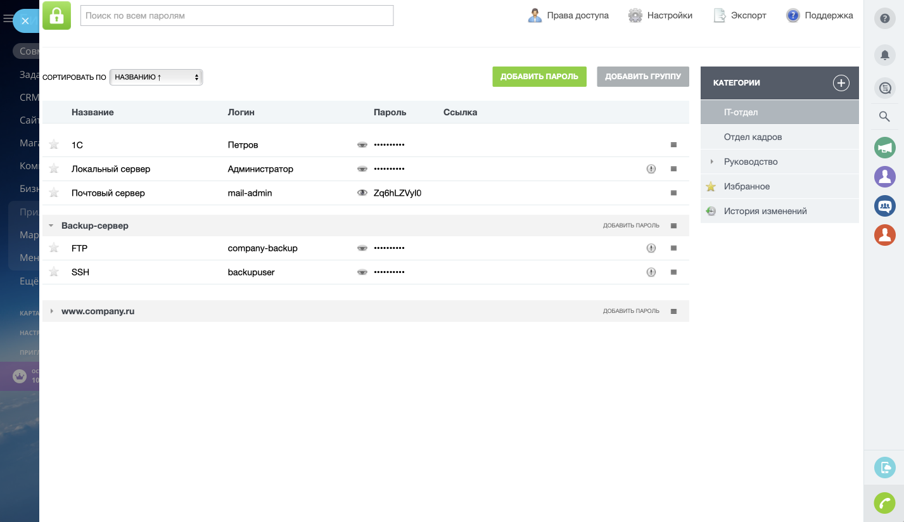Show password for 1C entry
The width and height of the screenshot is (904, 522).
(362, 145)
